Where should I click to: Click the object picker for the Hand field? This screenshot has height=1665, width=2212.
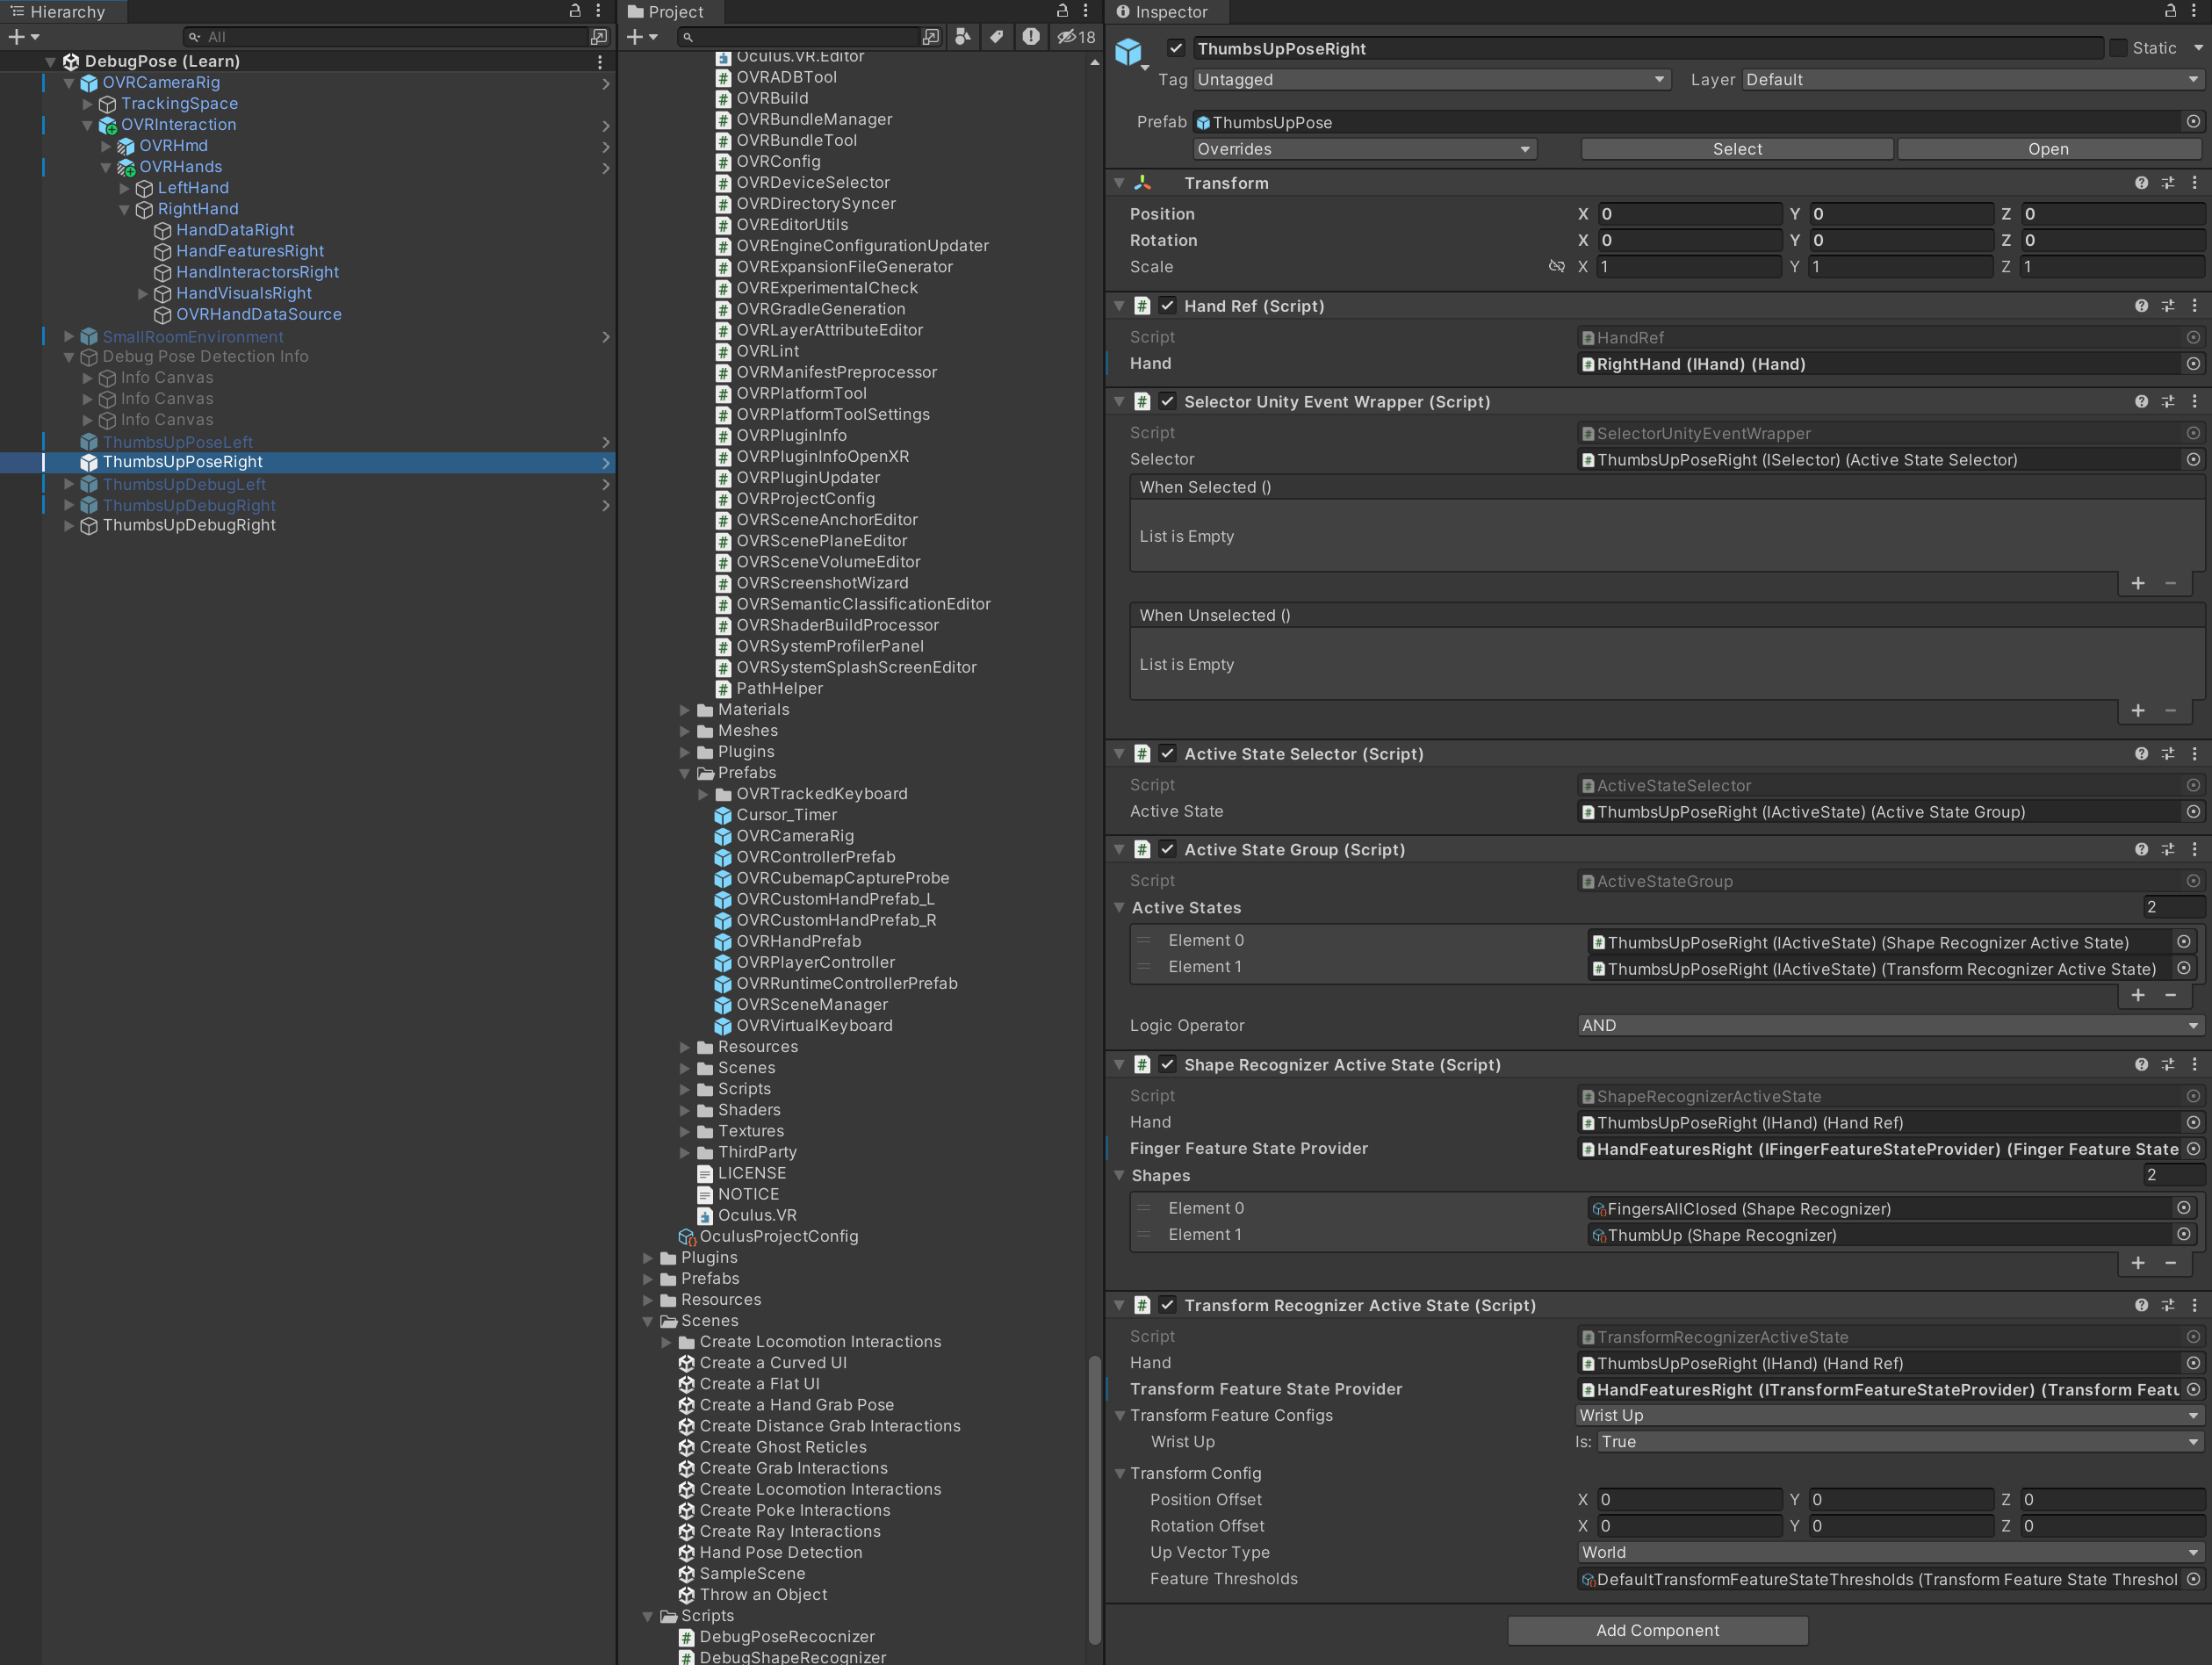(x=2193, y=364)
